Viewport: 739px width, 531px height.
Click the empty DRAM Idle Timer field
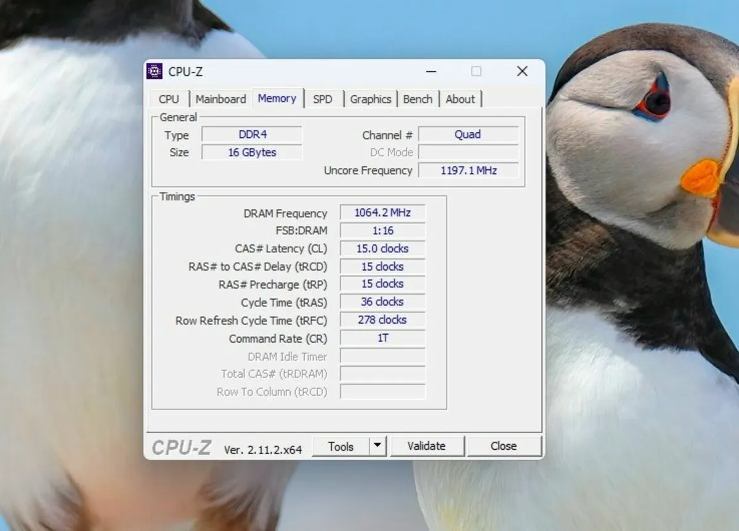pyautogui.click(x=382, y=356)
